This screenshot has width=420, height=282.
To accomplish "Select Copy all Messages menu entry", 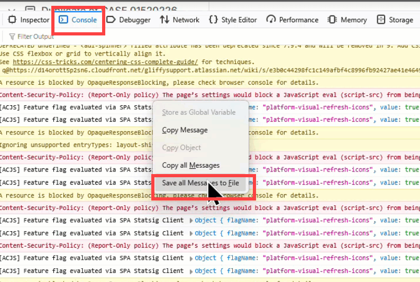I will coord(190,166).
